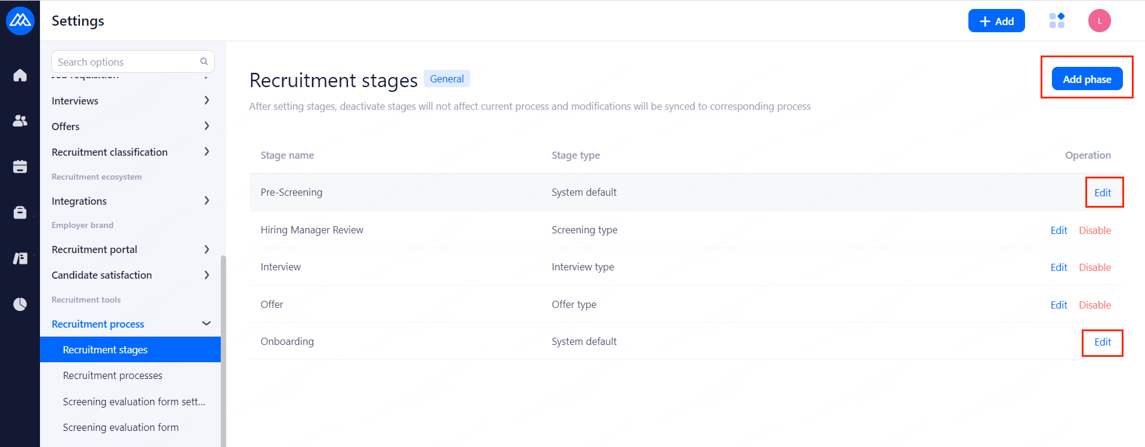Click the Add phase button

pyautogui.click(x=1087, y=79)
